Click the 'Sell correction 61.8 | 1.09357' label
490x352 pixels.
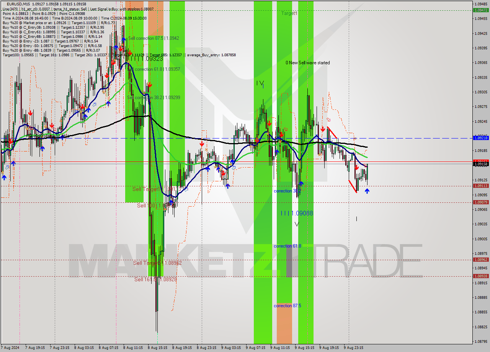tap(154, 69)
